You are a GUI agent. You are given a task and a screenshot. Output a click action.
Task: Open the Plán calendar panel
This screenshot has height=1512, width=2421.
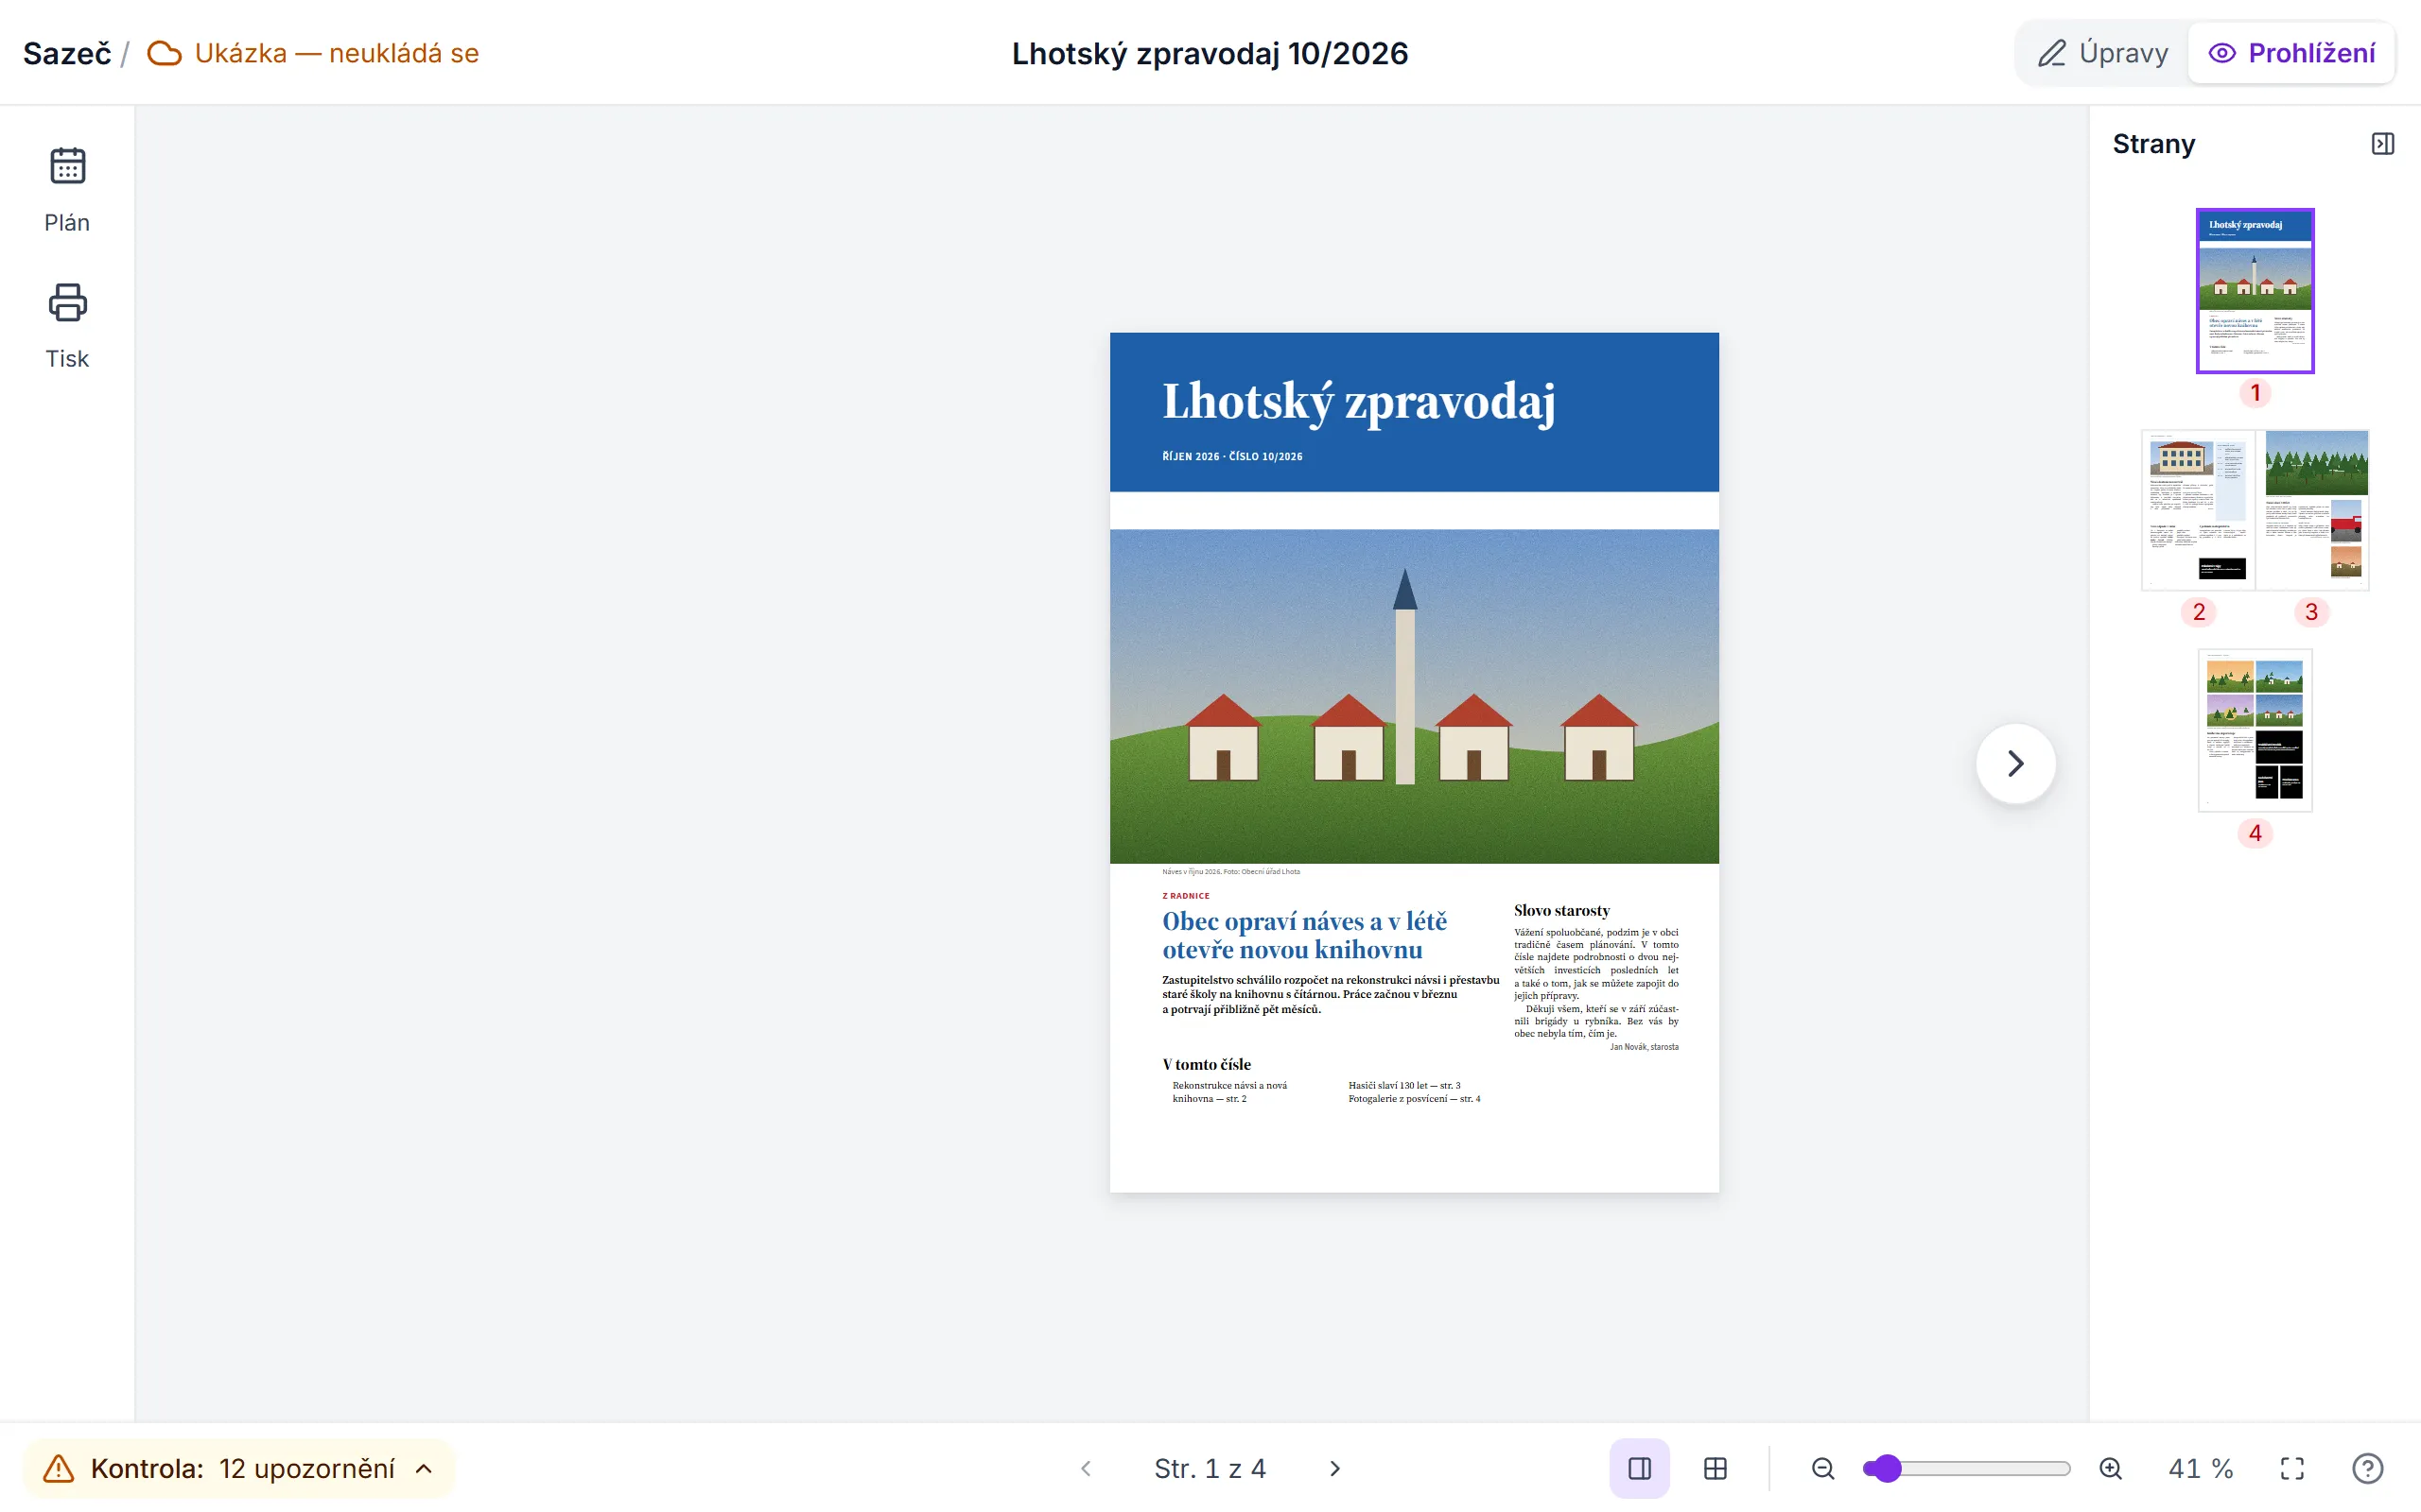coord(67,190)
